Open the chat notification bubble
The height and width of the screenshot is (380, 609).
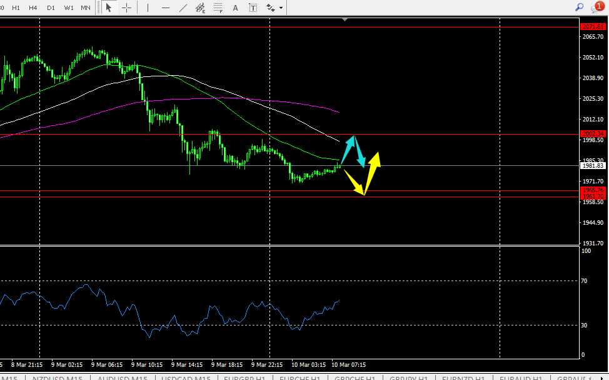597,8
